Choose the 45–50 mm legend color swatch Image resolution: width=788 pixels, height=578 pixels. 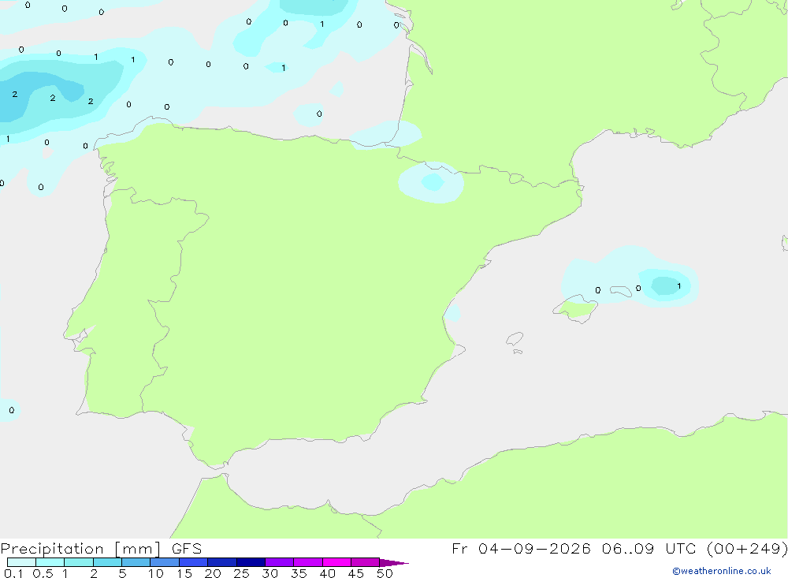366,562
